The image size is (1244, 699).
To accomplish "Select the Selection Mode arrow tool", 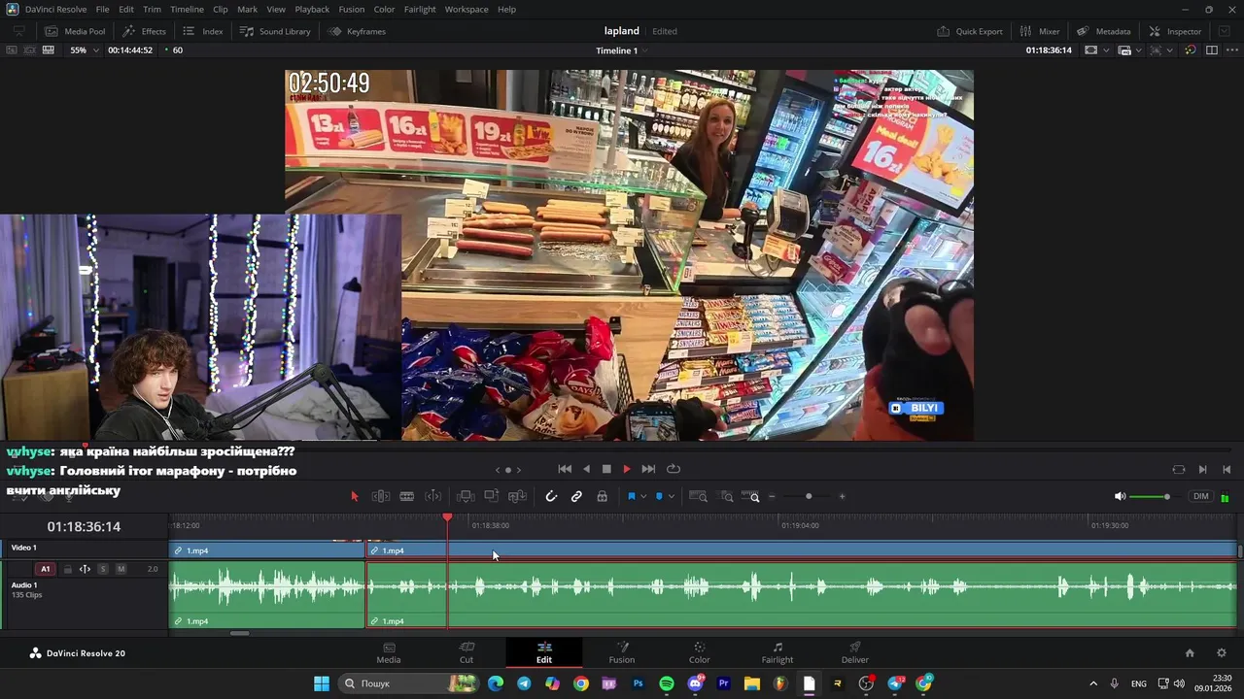I will click(355, 496).
